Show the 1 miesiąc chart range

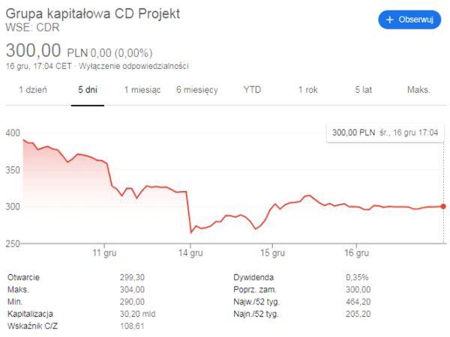pos(142,90)
